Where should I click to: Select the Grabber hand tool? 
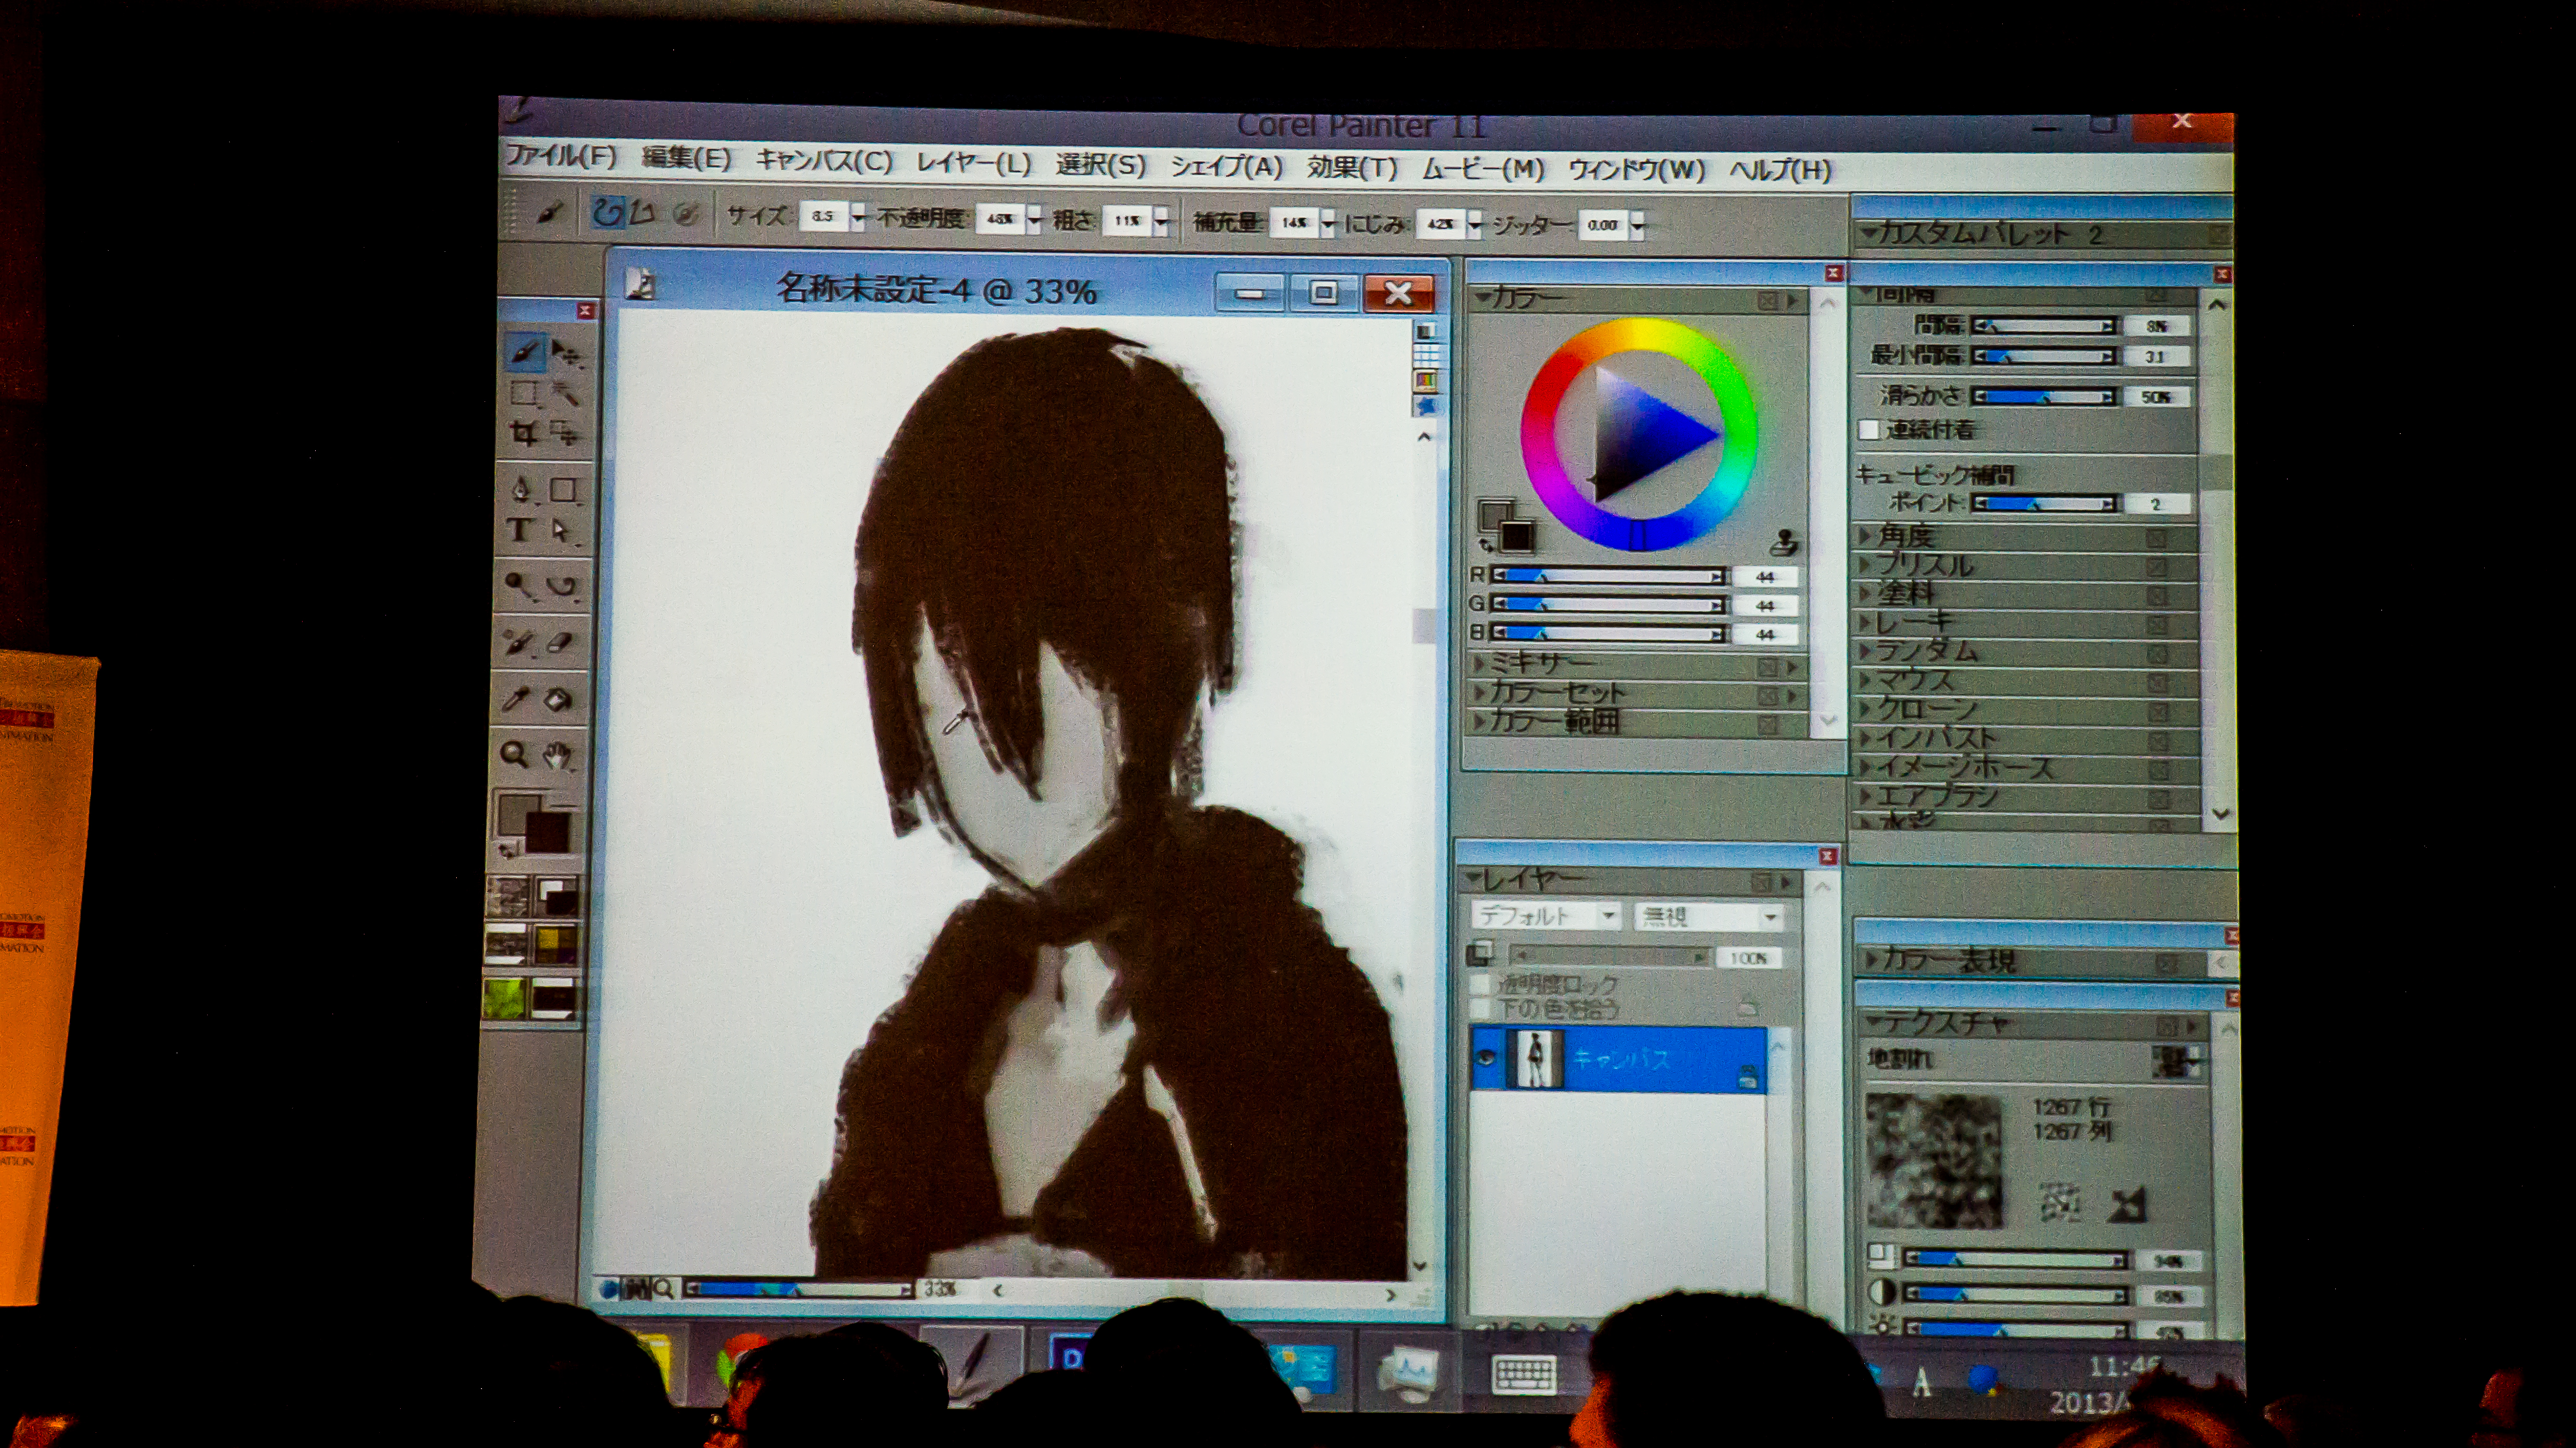[558, 755]
